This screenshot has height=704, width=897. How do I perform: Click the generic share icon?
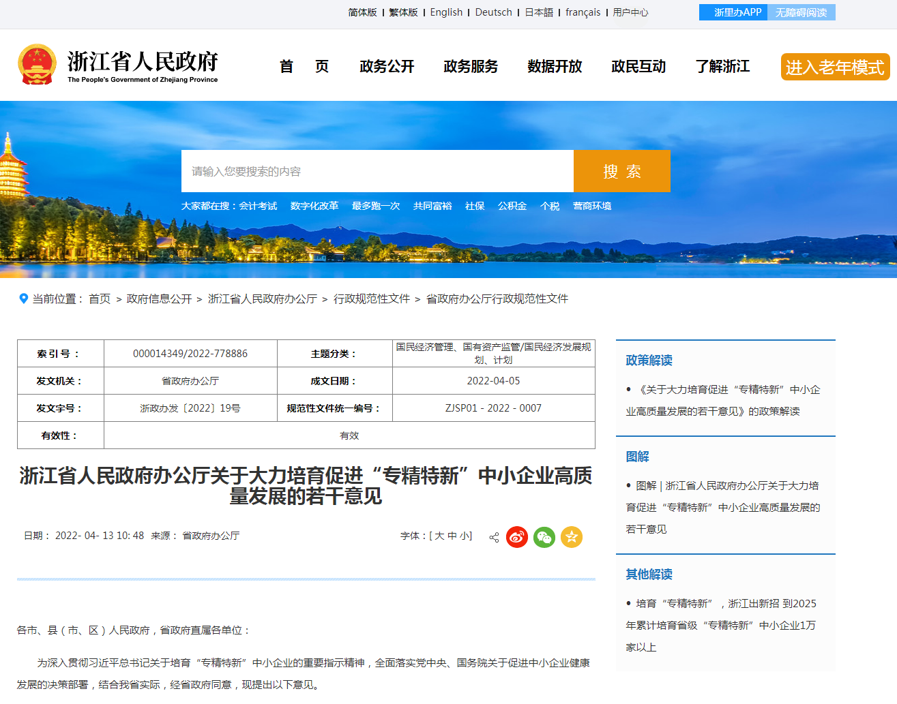coord(494,537)
